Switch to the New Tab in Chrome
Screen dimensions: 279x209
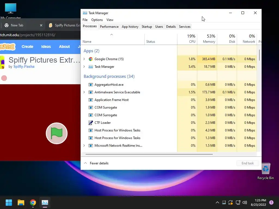tap(23, 25)
